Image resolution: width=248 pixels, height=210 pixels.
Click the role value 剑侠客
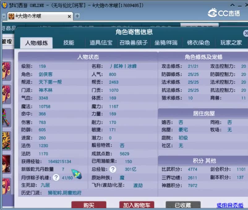45,74
